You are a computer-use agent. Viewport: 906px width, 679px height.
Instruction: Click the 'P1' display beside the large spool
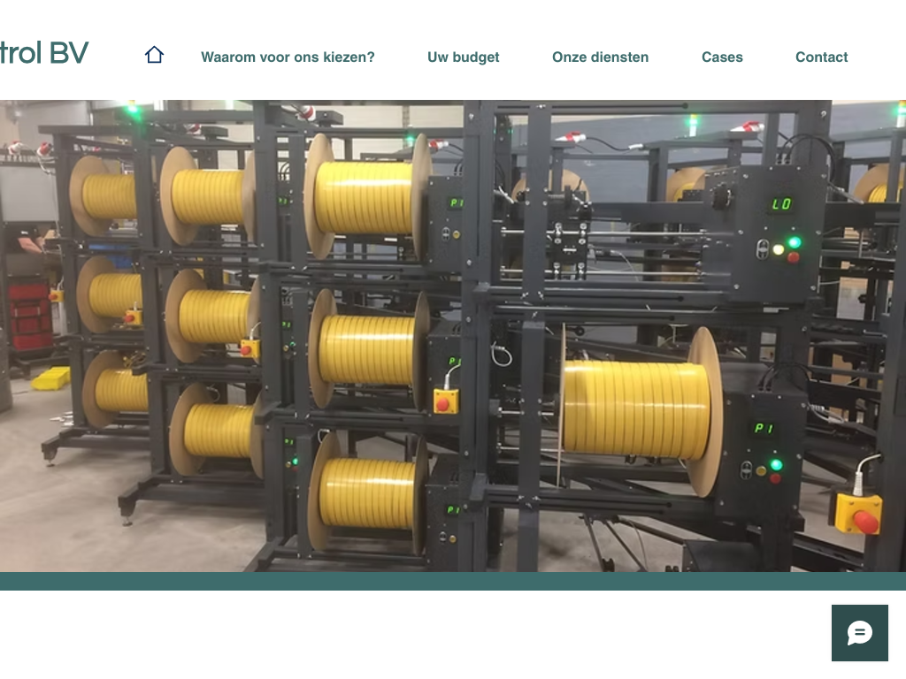[x=764, y=429]
